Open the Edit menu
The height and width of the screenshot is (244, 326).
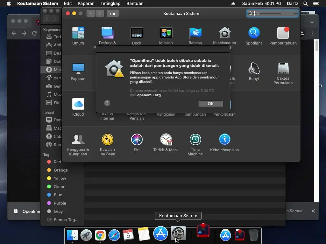tap(68, 3)
